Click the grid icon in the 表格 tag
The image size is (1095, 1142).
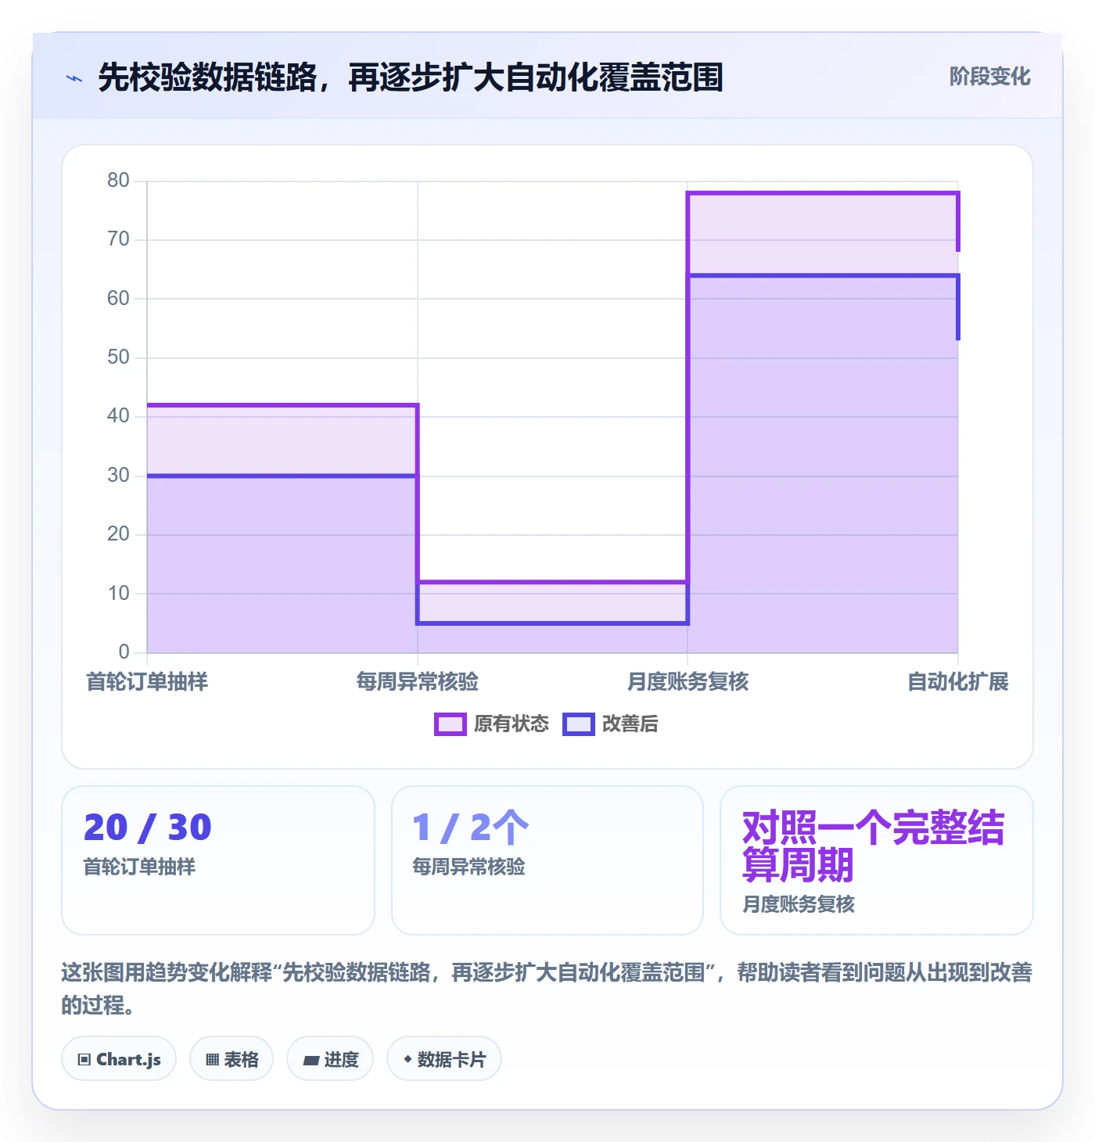[213, 1060]
